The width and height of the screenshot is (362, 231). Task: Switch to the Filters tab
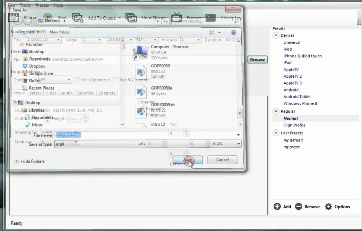pyautogui.click(x=35, y=93)
